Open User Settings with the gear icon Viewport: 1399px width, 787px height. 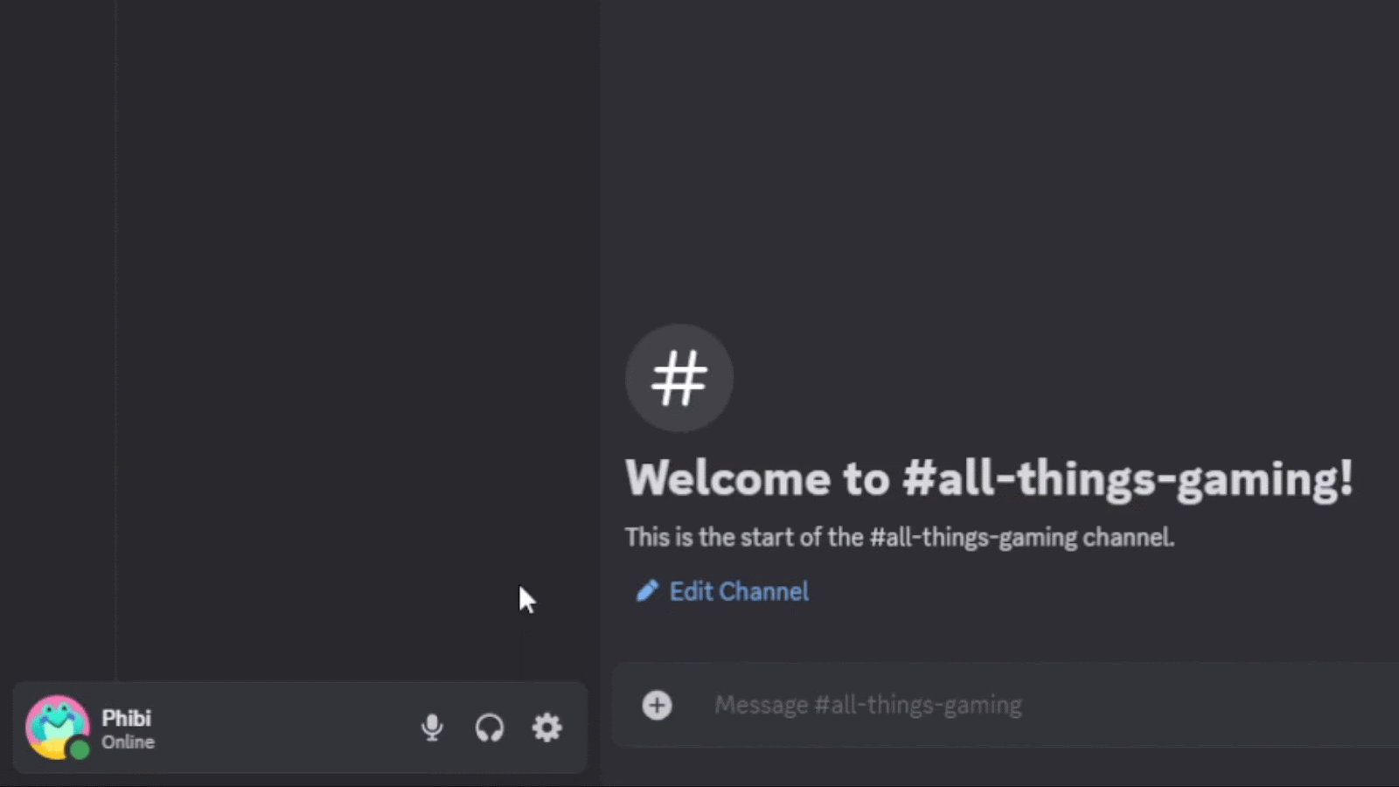(x=546, y=728)
